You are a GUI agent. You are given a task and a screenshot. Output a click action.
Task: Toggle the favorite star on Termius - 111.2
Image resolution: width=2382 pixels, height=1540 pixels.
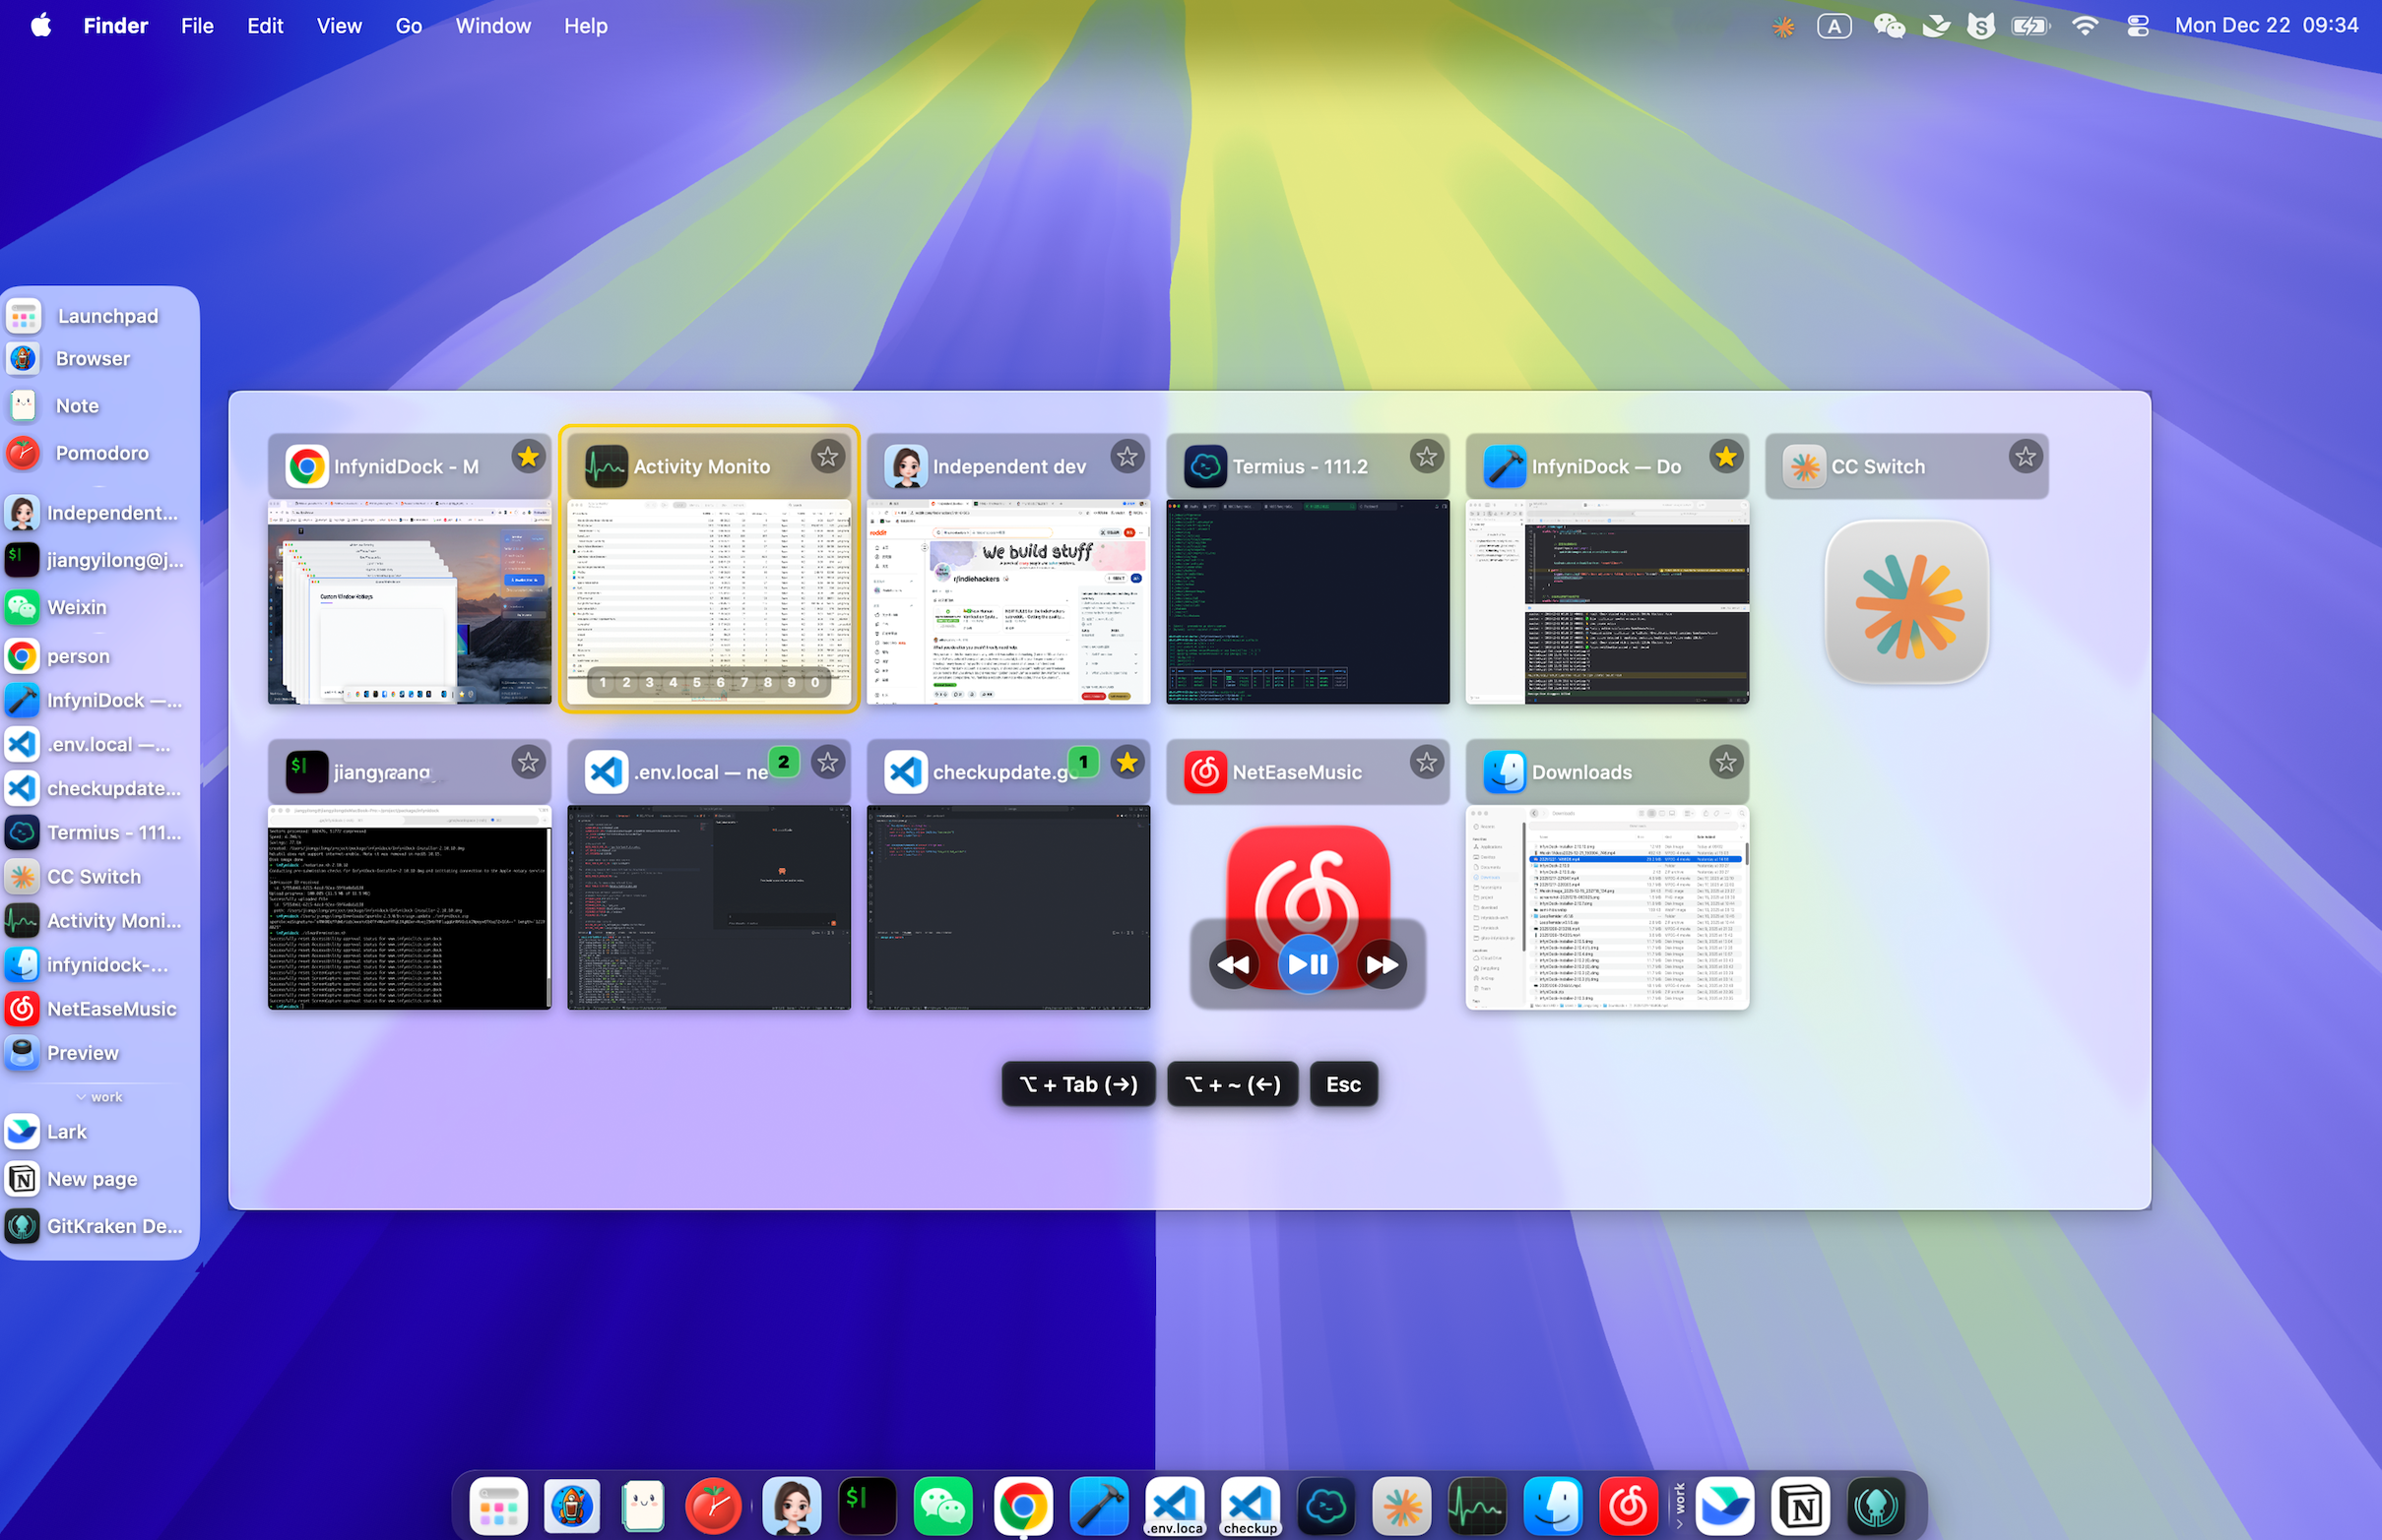click(1425, 457)
